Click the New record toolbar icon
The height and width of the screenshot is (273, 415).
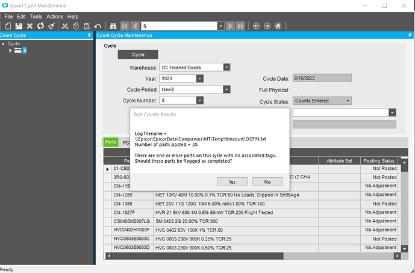tap(8, 26)
